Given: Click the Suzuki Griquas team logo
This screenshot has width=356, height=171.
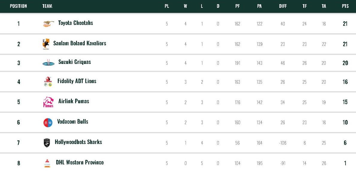Looking at the screenshot, I should tap(48, 63).
